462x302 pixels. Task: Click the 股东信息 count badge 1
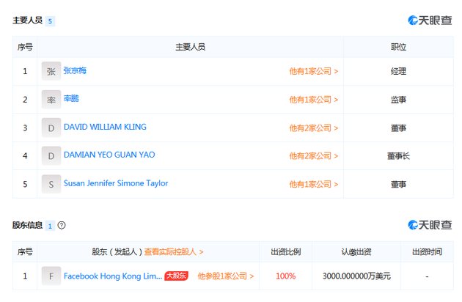point(50,226)
